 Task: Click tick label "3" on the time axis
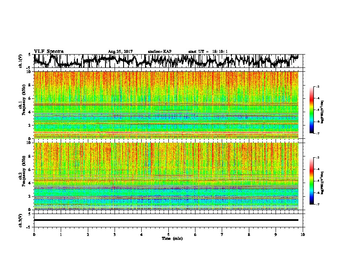click(x=115, y=235)
